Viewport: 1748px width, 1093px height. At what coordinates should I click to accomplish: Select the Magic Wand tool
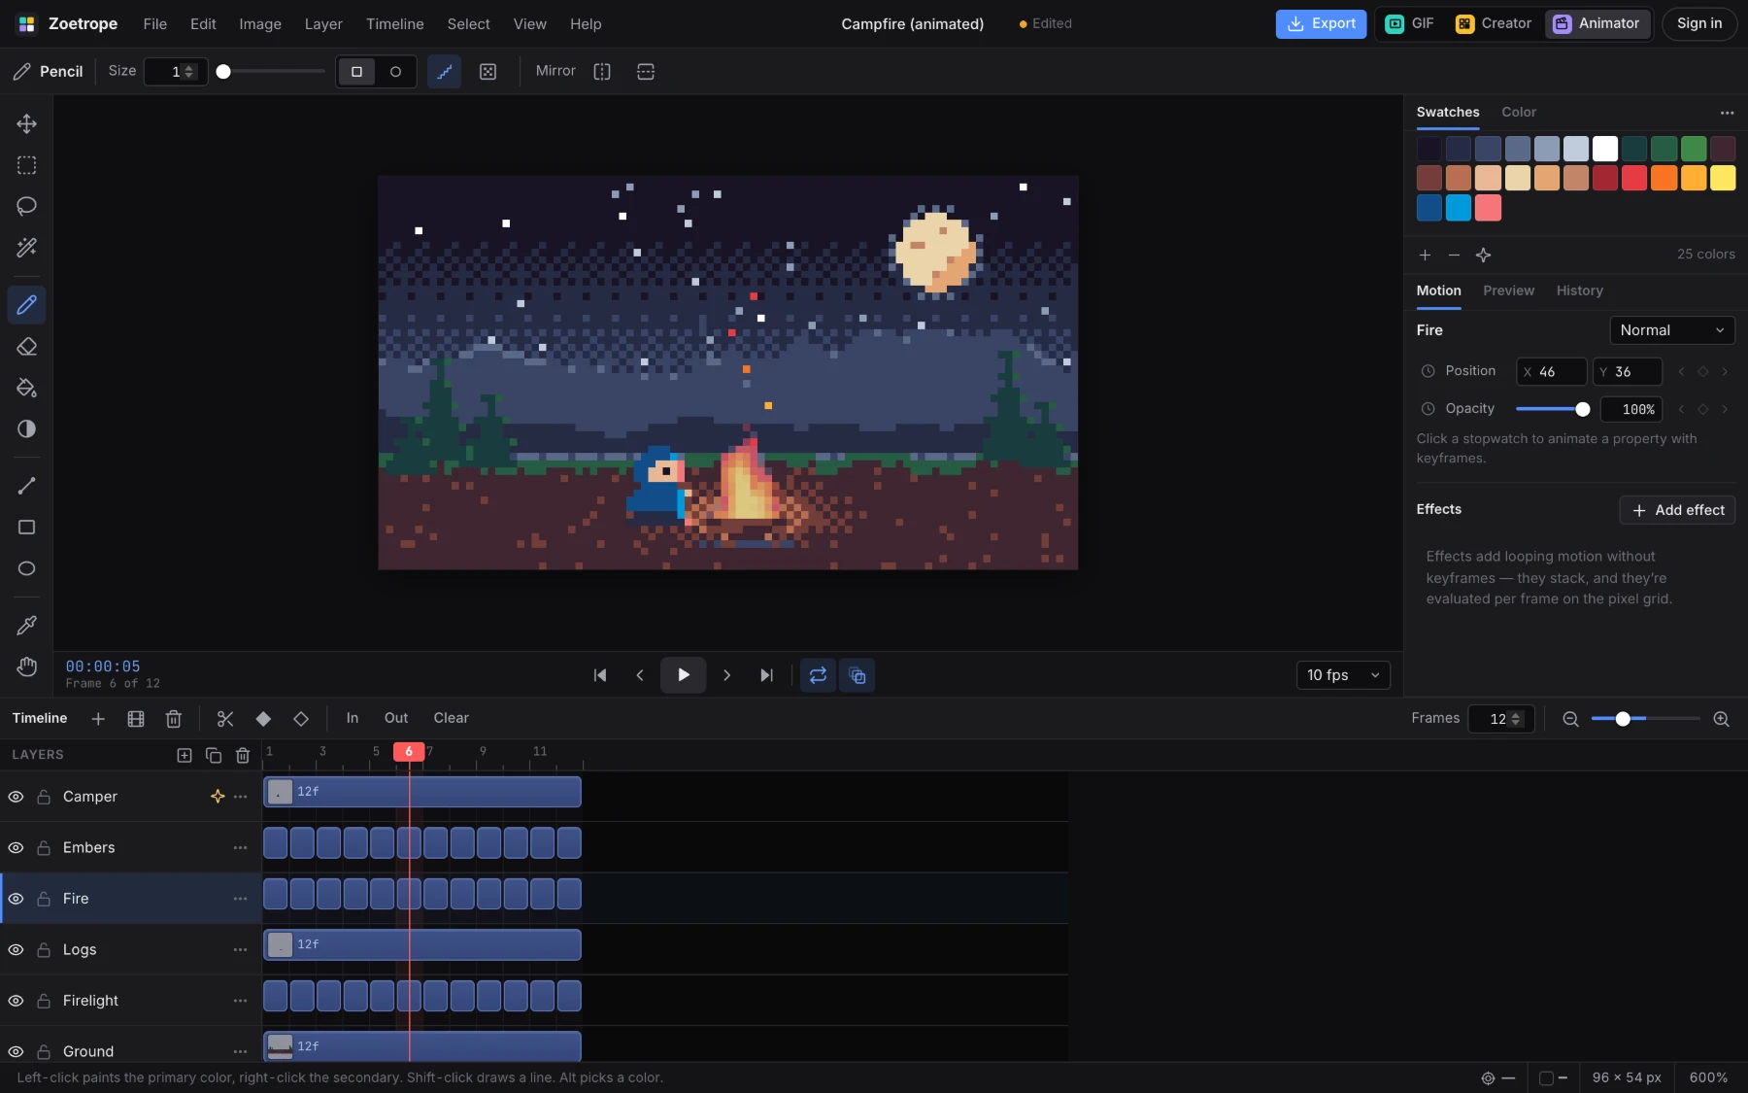[x=26, y=248]
